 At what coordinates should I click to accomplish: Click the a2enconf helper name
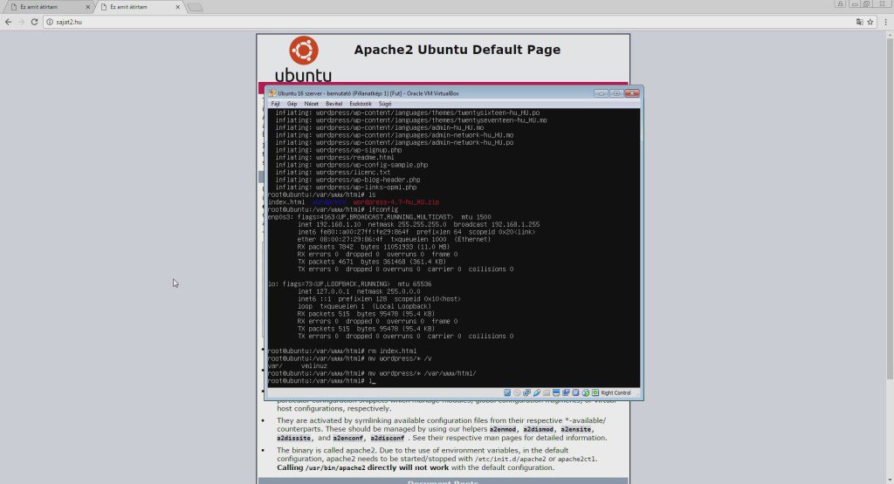tap(347, 439)
